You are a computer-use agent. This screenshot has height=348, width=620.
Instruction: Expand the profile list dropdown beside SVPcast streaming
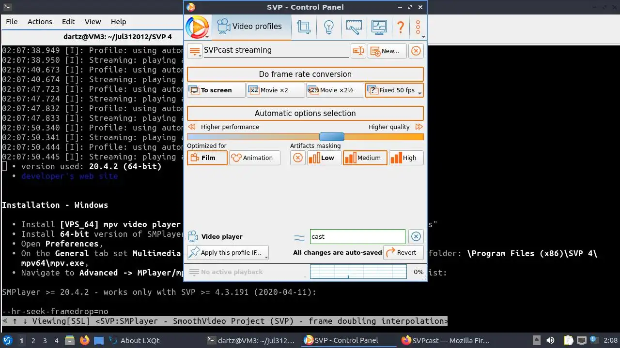[194, 51]
